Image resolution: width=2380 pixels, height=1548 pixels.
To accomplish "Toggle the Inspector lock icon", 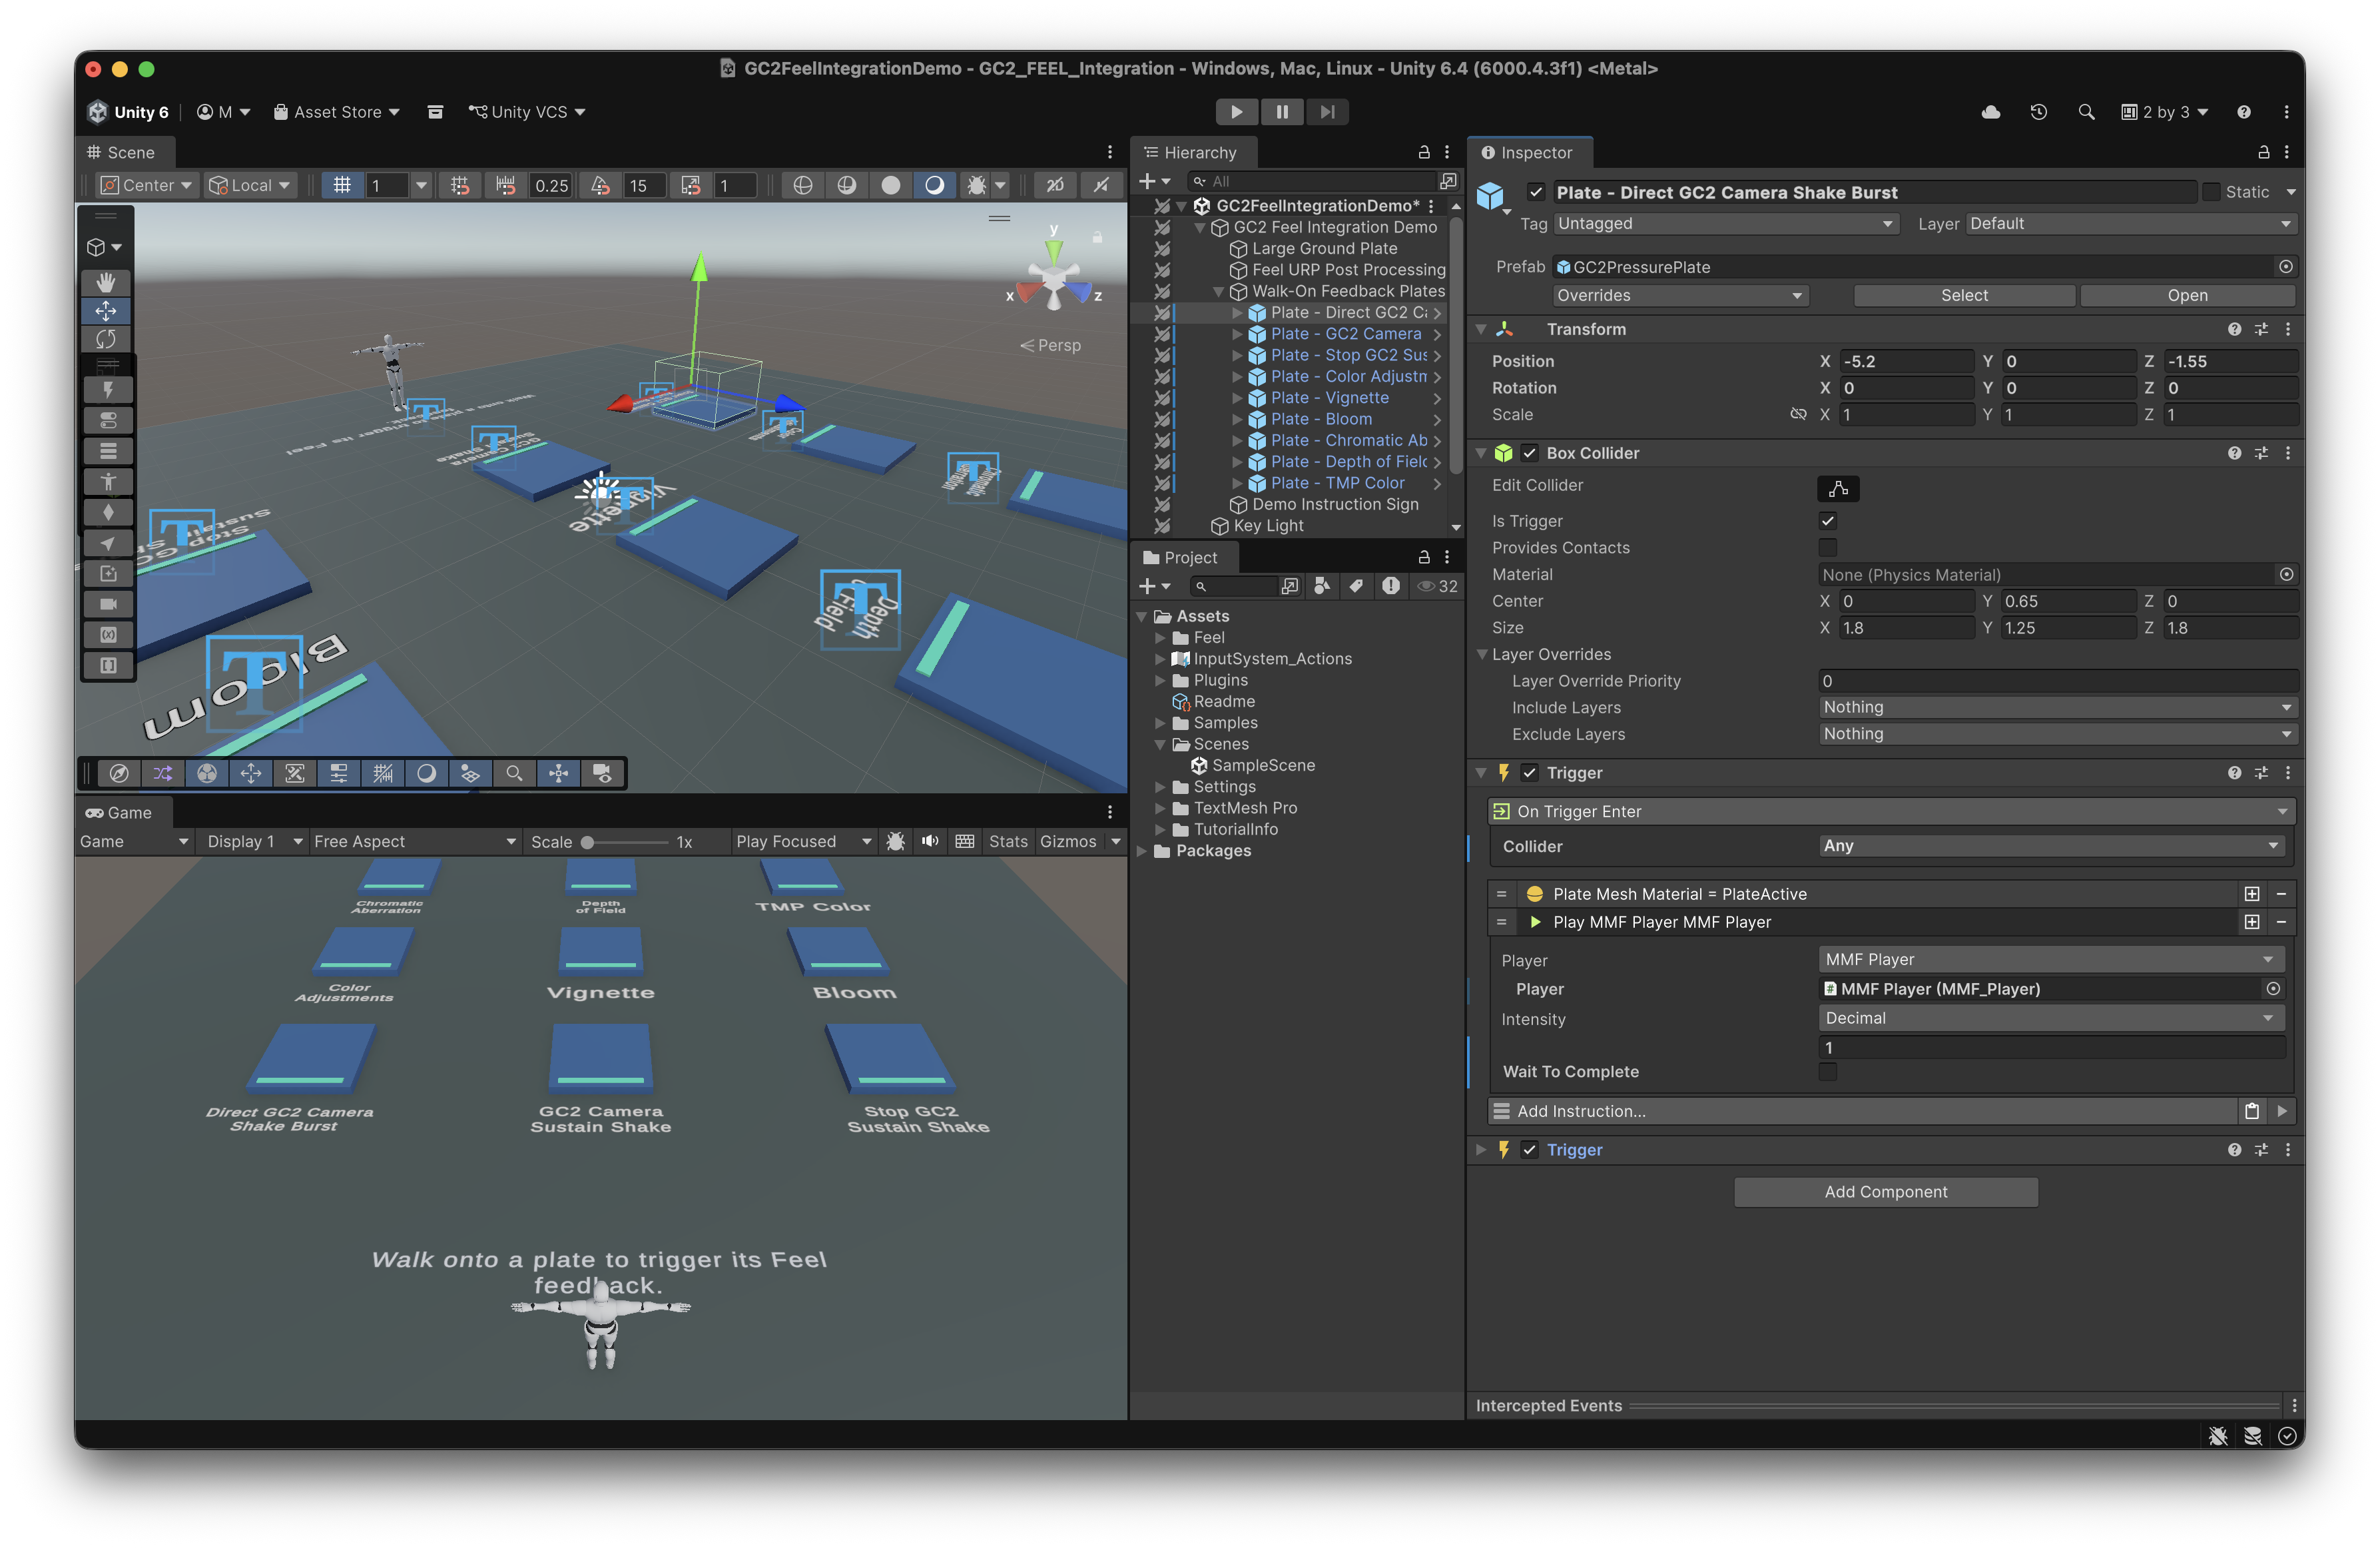I will (2263, 152).
